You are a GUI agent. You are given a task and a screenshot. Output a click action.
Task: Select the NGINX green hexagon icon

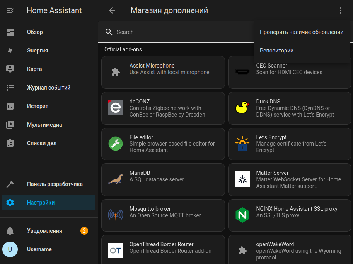tap(242, 215)
